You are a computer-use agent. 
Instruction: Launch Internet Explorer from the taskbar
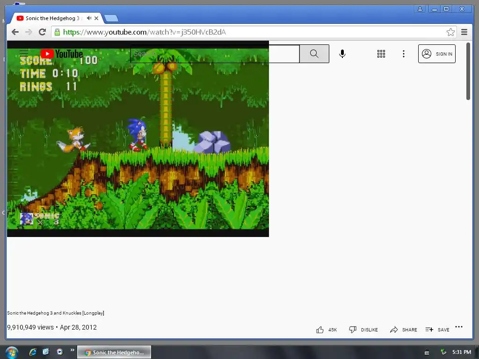33,352
